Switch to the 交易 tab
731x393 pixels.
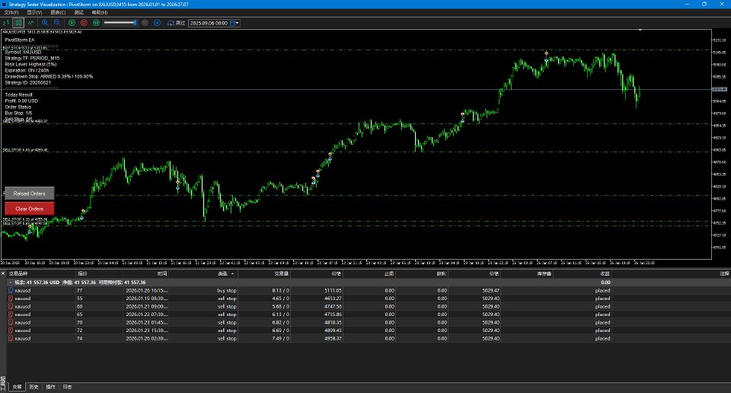click(17, 387)
